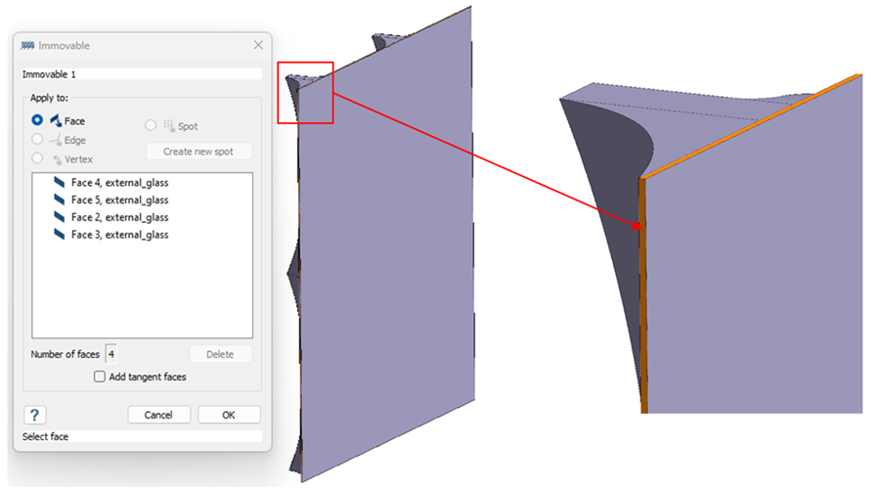Screen dimensions: 880x490
Task: Select the Face radio button
Action: click(x=37, y=120)
